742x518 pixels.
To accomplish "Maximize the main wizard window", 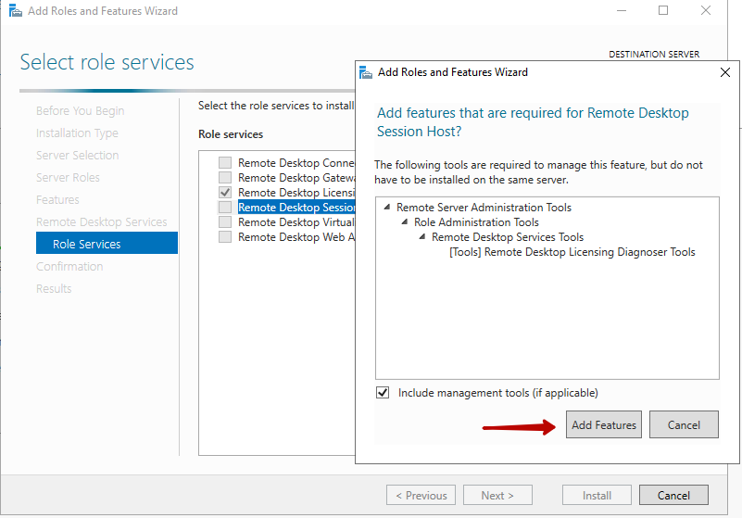I will point(663,11).
